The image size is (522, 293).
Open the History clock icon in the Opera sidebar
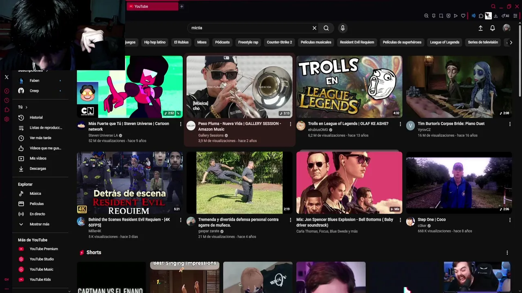click(7, 101)
